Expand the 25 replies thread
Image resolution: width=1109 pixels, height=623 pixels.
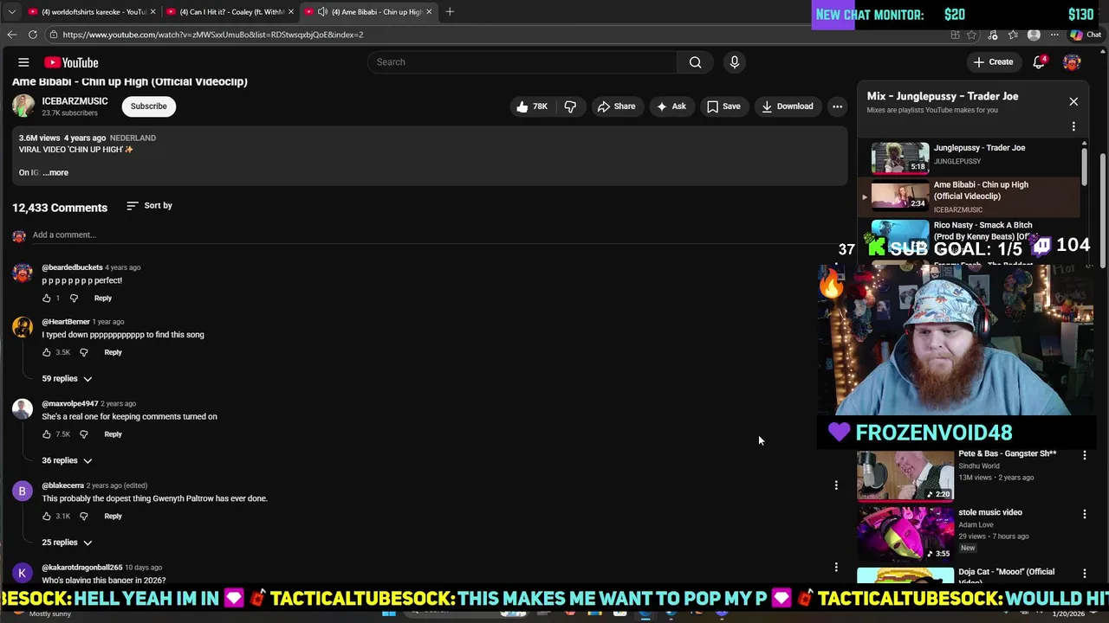pyautogui.click(x=67, y=543)
